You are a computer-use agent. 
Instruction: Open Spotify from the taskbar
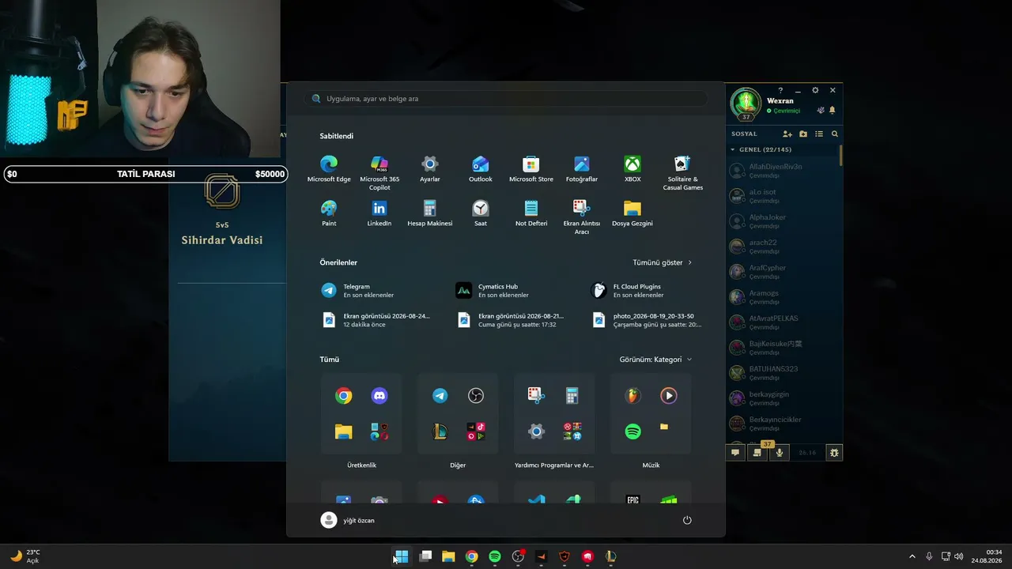click(495, 556)
